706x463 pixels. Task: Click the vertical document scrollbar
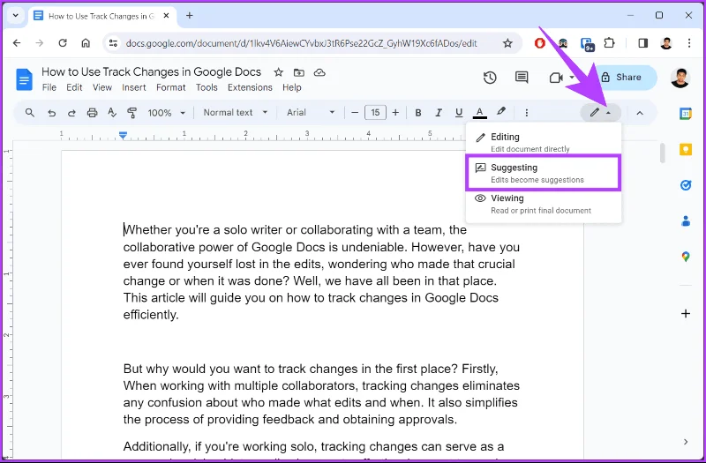point(663,153)
